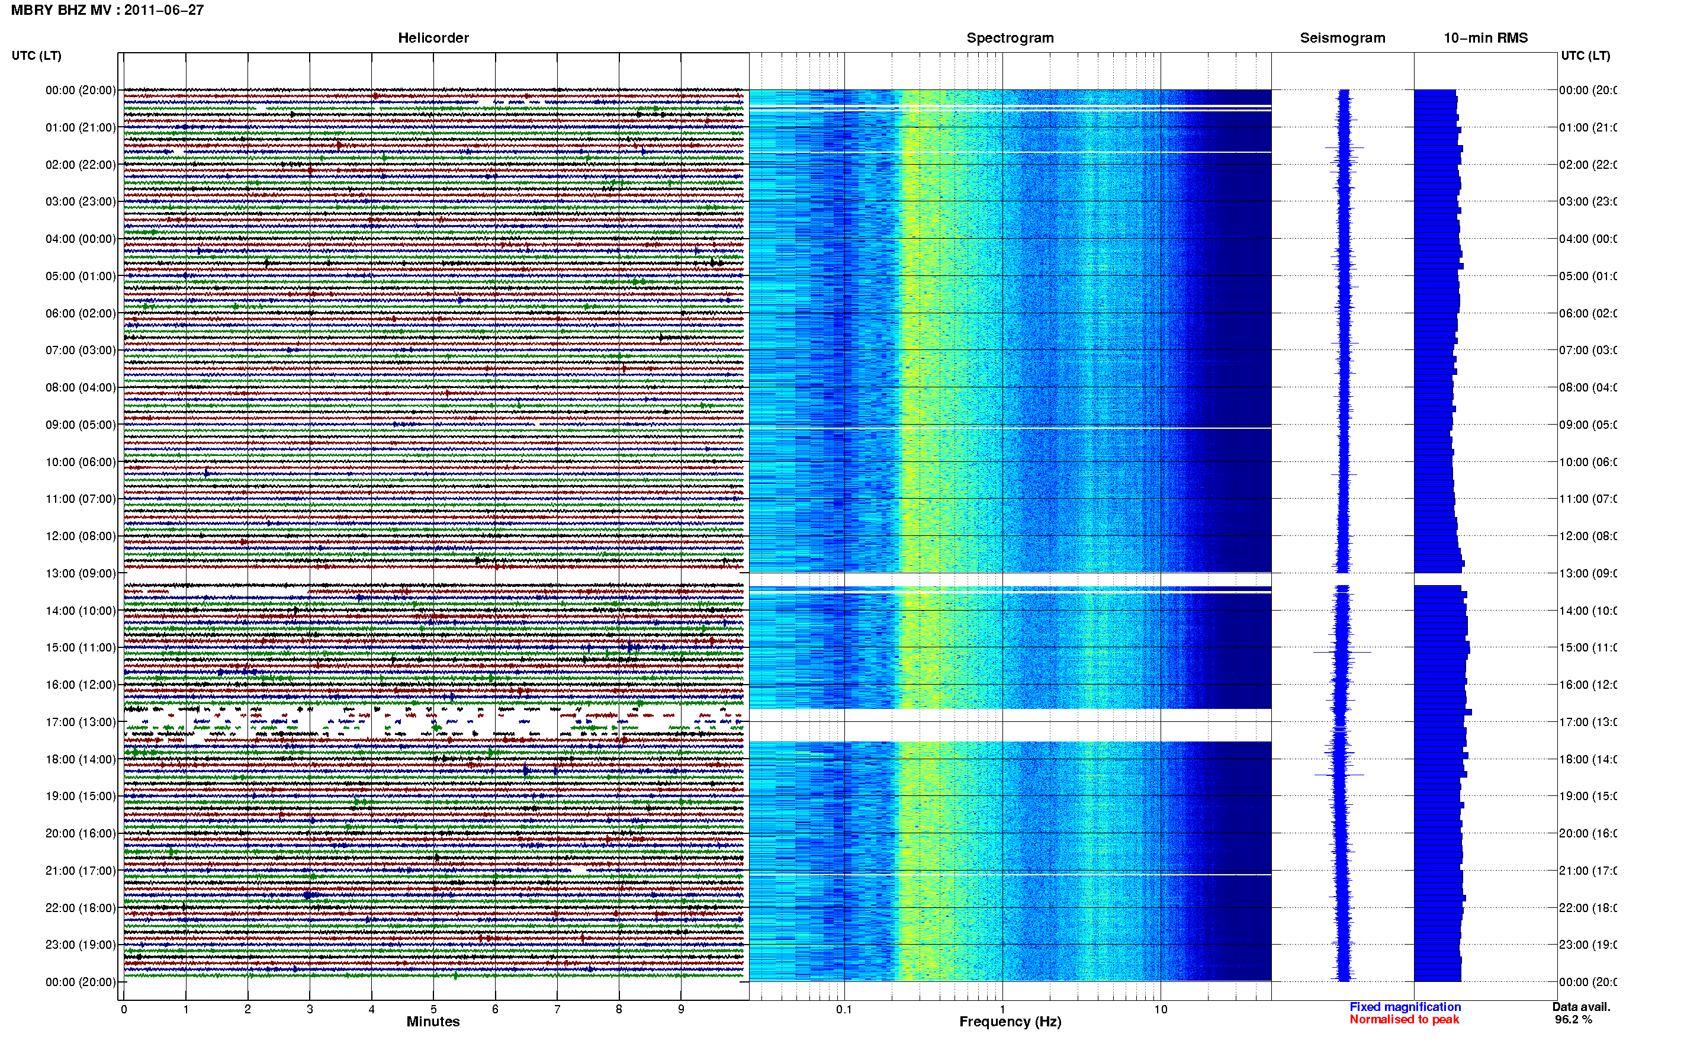Click the '10-min RMS' panel heading
The image size is (1684, 1053).
pyautogui.click(x=1485, y=38)
